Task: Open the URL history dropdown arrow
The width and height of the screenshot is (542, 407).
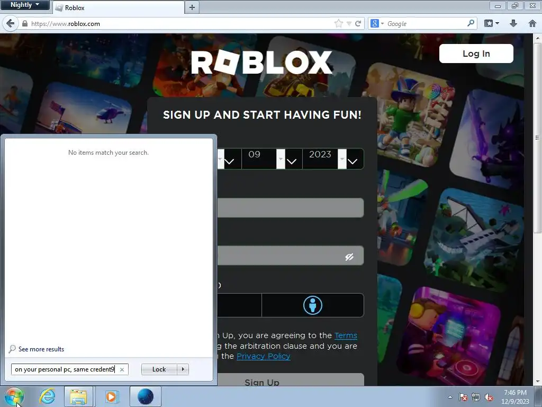Action: [x=349, y=23]
